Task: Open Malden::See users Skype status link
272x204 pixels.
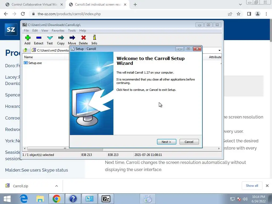Action: 36,170
